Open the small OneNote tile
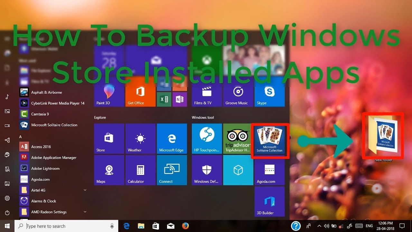Screen dimensions: 412x232 click(180, 99)
